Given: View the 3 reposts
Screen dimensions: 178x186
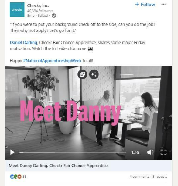Looking at the screenshot, I should [160, 177].
